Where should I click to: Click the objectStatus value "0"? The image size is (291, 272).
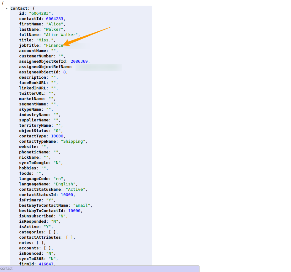(57, 131)
